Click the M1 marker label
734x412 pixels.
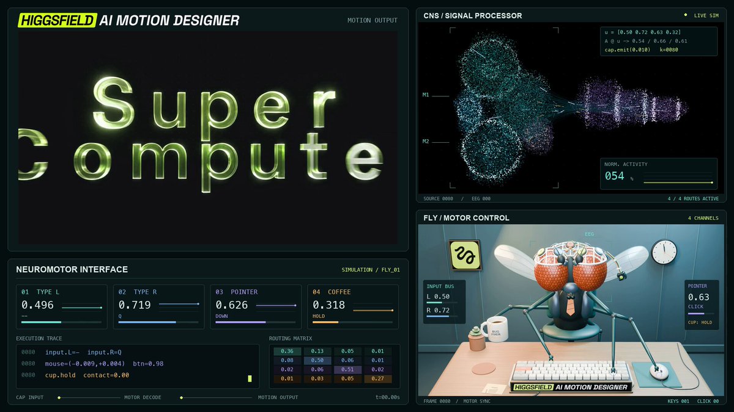[426, 95]
